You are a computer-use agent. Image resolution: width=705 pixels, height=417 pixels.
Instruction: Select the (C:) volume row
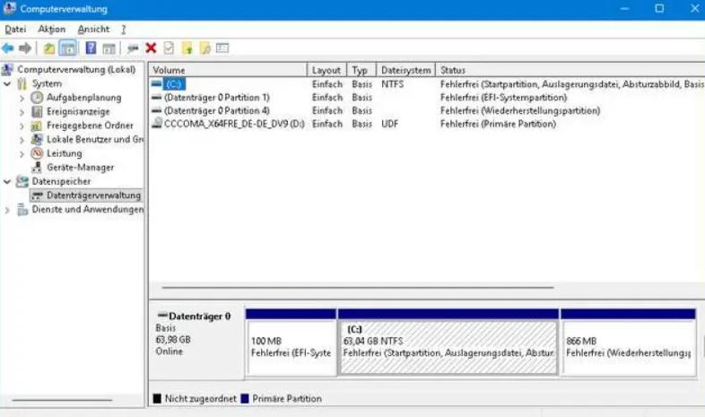pyautogui.click(x=427, y=84)
